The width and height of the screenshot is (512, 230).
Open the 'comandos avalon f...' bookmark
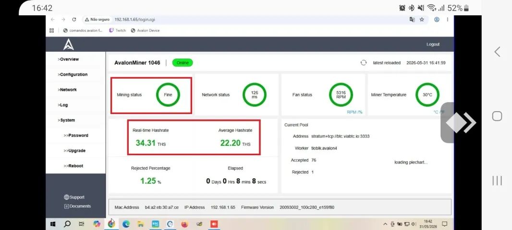coord(83,30)
